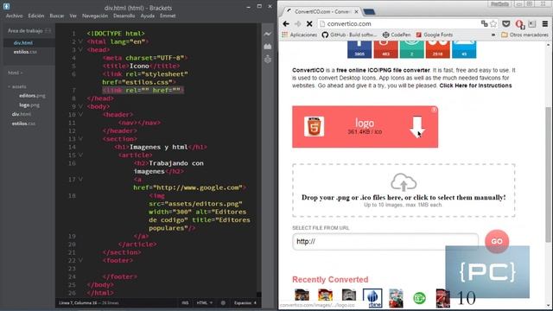Click the red Opera-like extension icon
This screenshot has width=553, height=311.
click(x=519, y=24)
